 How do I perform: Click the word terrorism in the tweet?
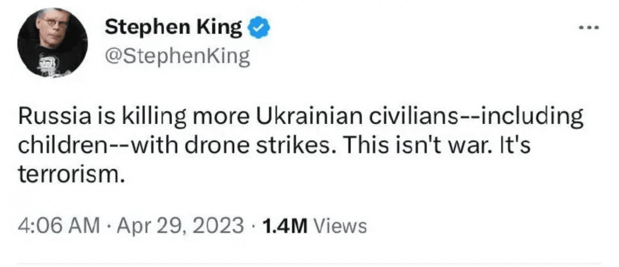[71, 175]
